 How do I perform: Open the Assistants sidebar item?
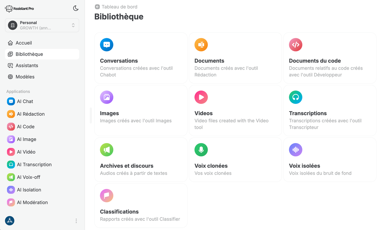pyautogui.click(x=27, y=65)
